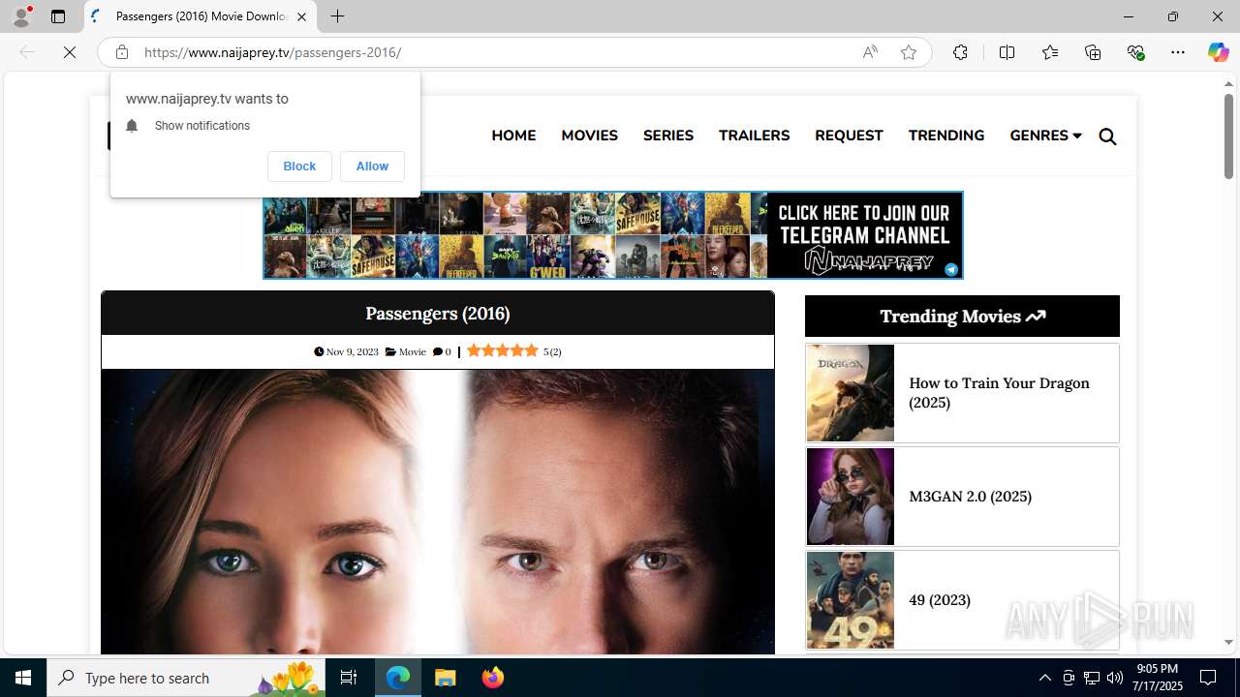1240x697 pixels.
Task: Open Browser essentials icon
Action: [1135, 52]
